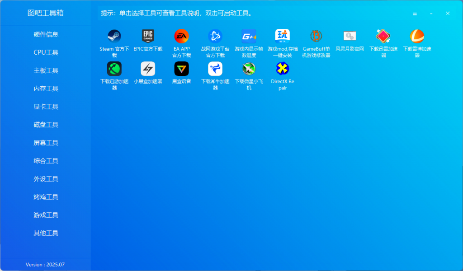Viewport: 463px width, 271px height.
Task: Switch to the CPU工具 category
Action: [x=46, y=52]
